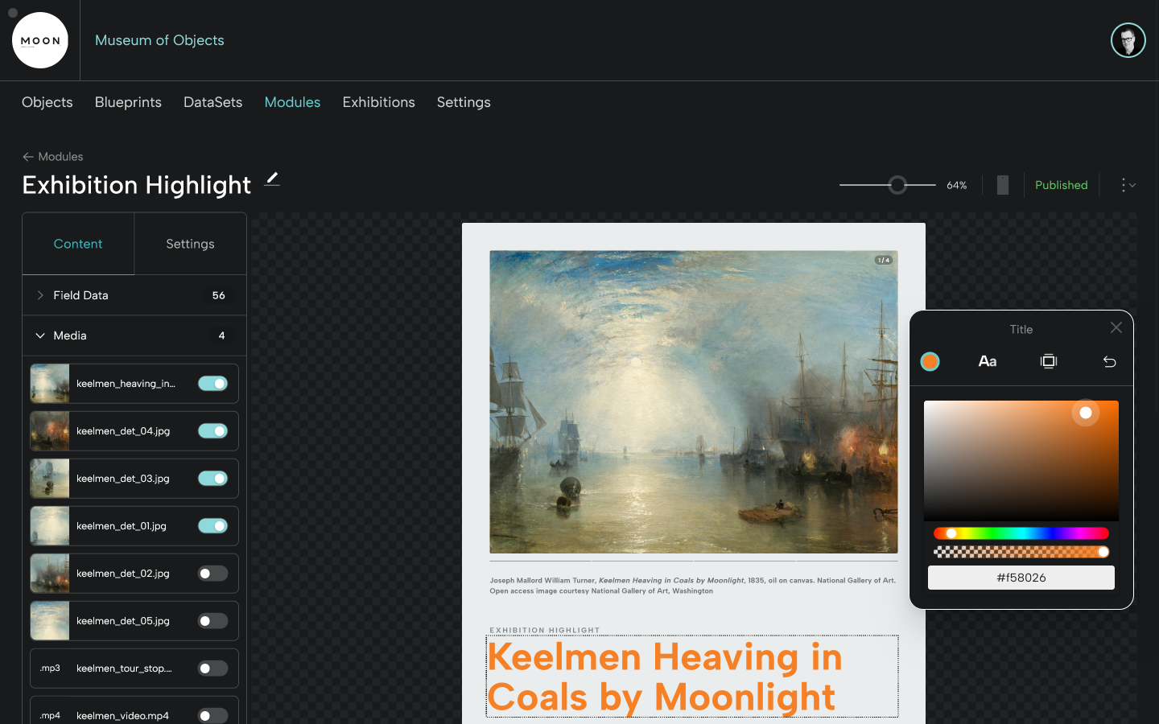Image resolution: width=1159 pixels, height=724 pixels.
Task: Select the keelmen_det_02.jpg thumbnail
Action: coord(50,574)
